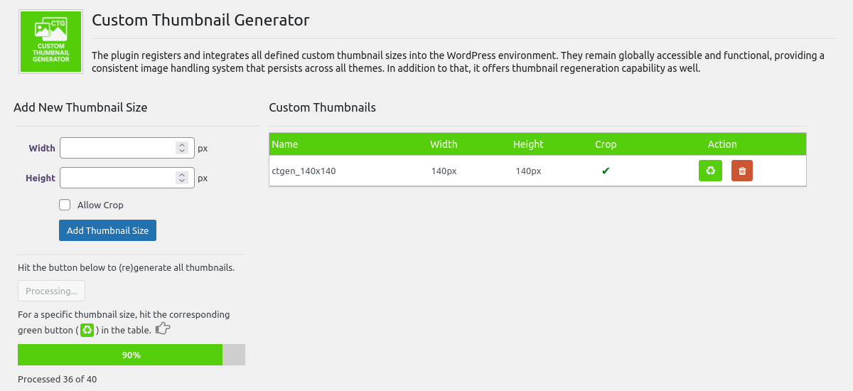Click the Add Thumbnail Size button
The height and width of the screenshot is (391, 853).
pos(107,230)
